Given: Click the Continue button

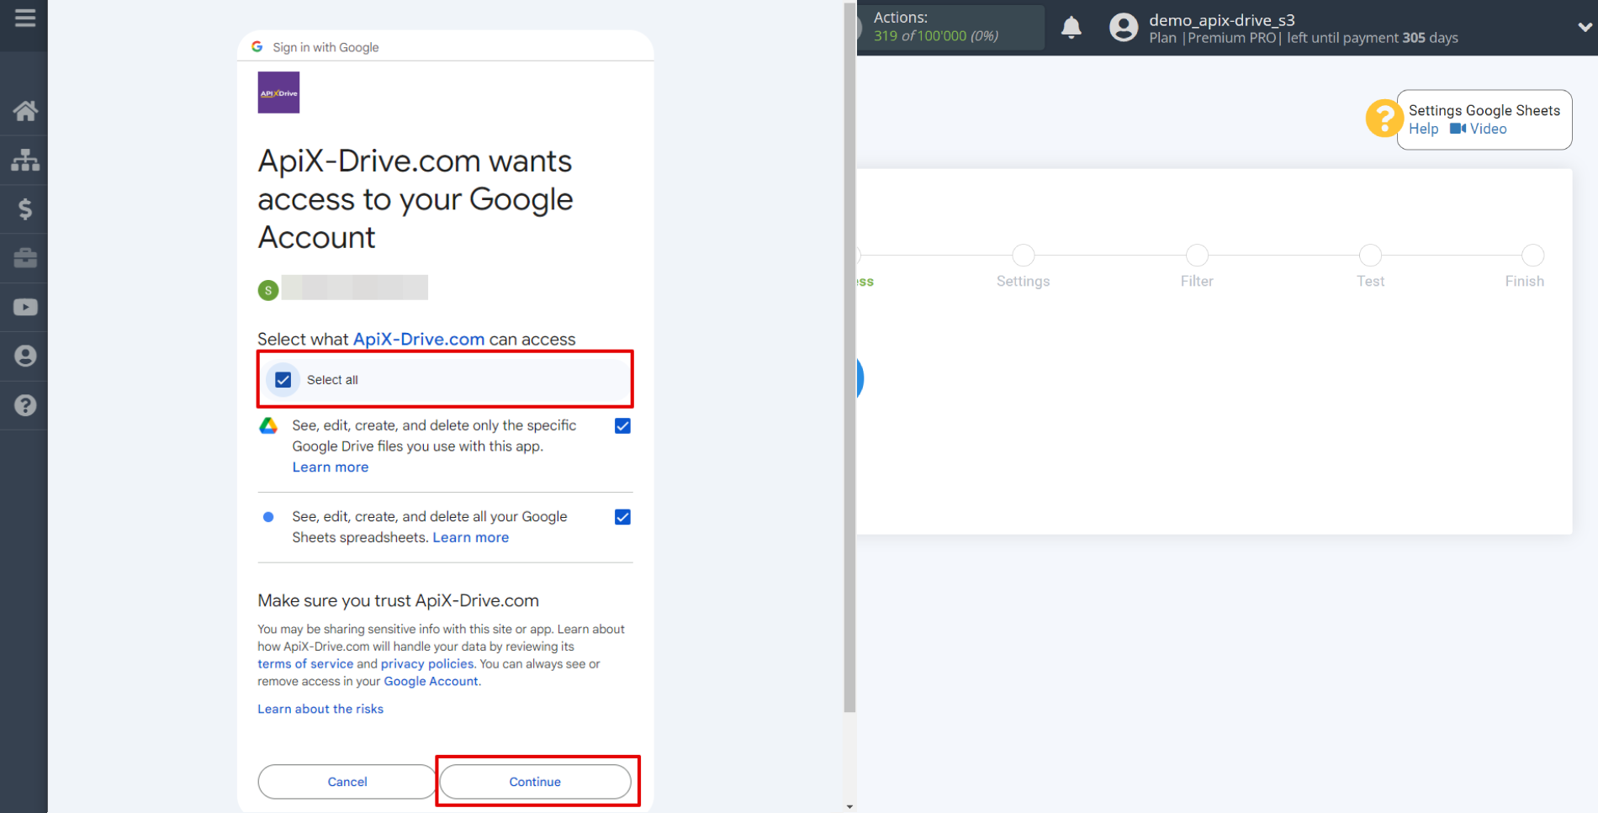Looking at the screenshot, I should 535,782.
